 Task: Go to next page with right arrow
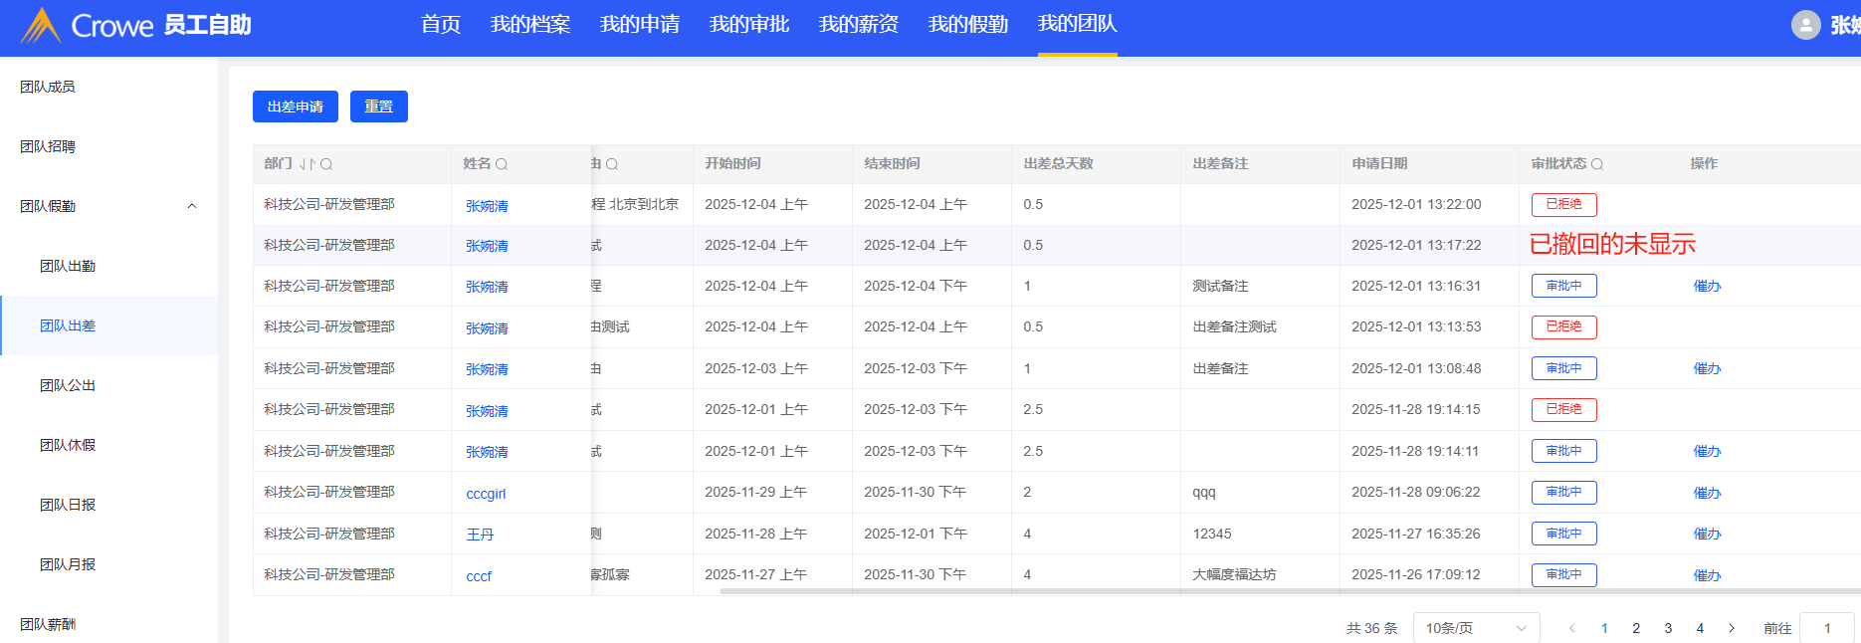(x=1732, y=628)
